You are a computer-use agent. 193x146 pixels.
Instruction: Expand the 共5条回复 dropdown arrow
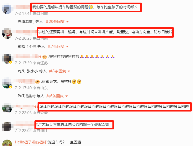(69, 71)
